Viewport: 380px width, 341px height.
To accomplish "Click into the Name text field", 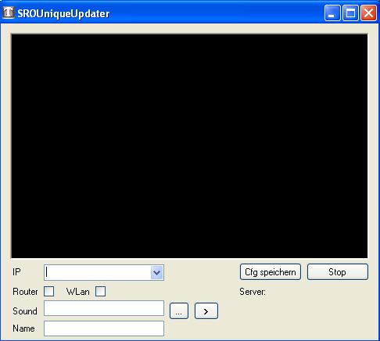I will [104, 328].
